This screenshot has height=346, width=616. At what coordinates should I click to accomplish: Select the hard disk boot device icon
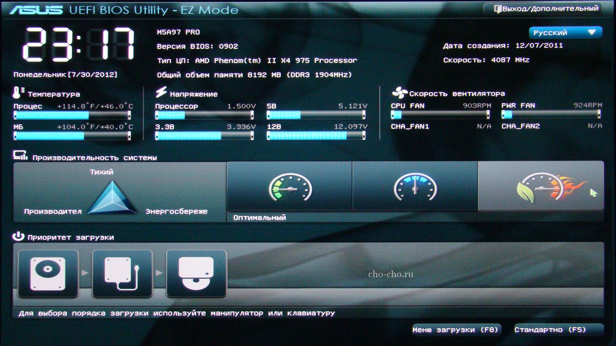click(48, 273)
